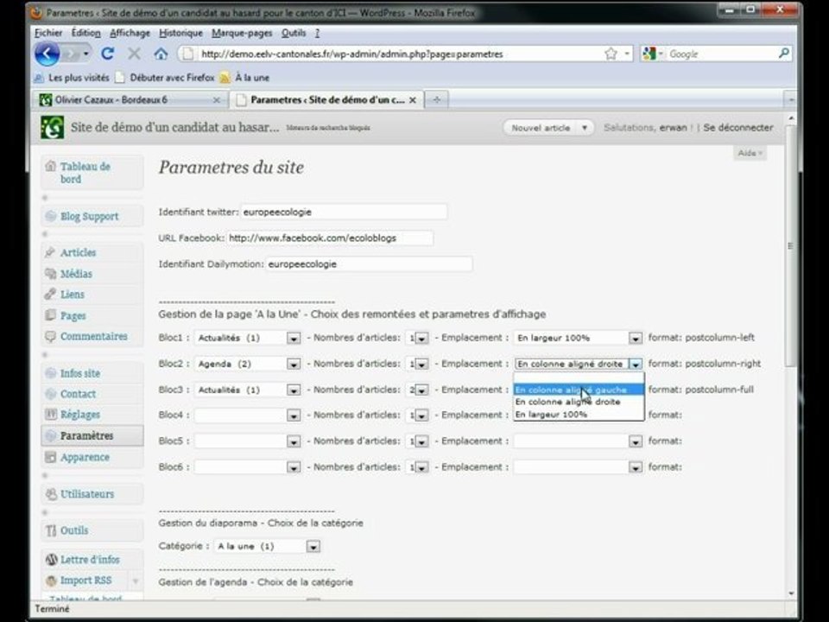The image size is (829, 622).
Task: Open Bloc1 Emplacement dropdown En largeur 100%
Action: [x=579, y=338]
